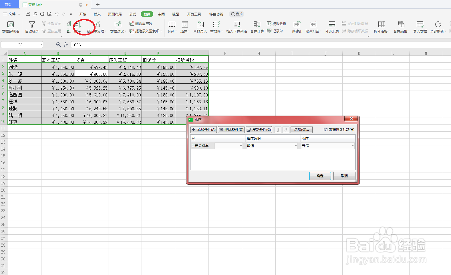Viewport: 451px width, 275px height.
Task: Click the 排序 sort button
Action: click(x=78, y=27)
